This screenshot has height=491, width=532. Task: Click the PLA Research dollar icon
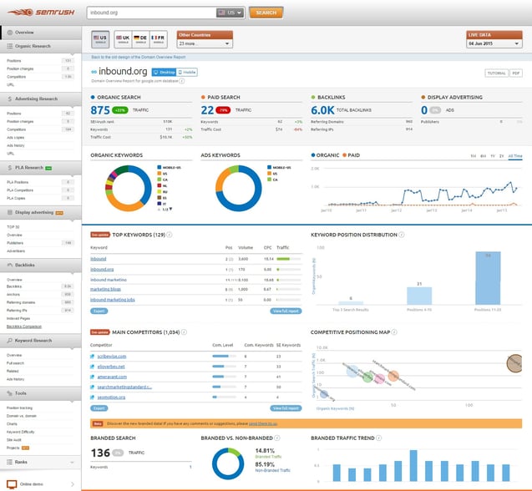coord(10,168)
